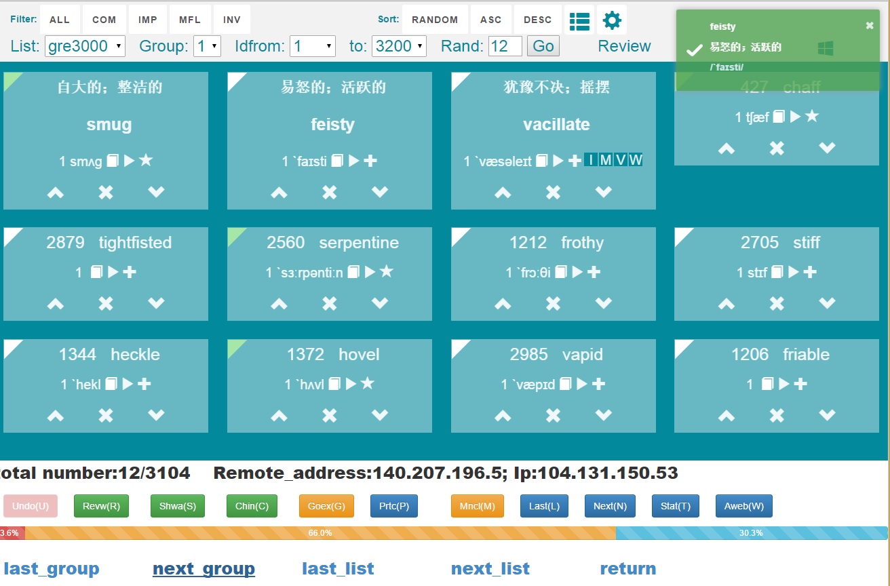
Task: Follow the next_group link
Action: (204, 568)
